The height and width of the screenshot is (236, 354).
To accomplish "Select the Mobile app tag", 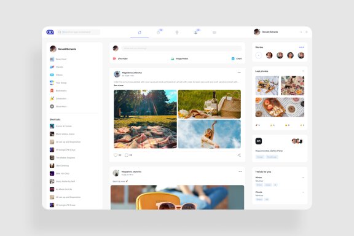I will [272, 157].
